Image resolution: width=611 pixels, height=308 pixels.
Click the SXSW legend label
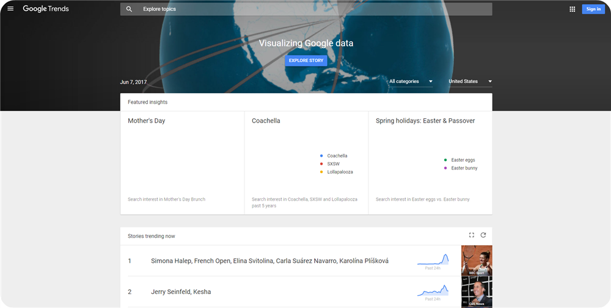(x=333, y=163)
